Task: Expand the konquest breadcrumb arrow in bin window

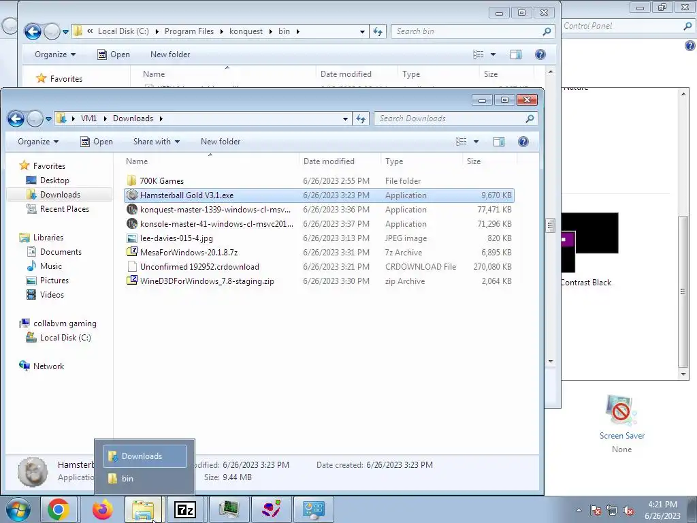Action: [x=270, y=31]
